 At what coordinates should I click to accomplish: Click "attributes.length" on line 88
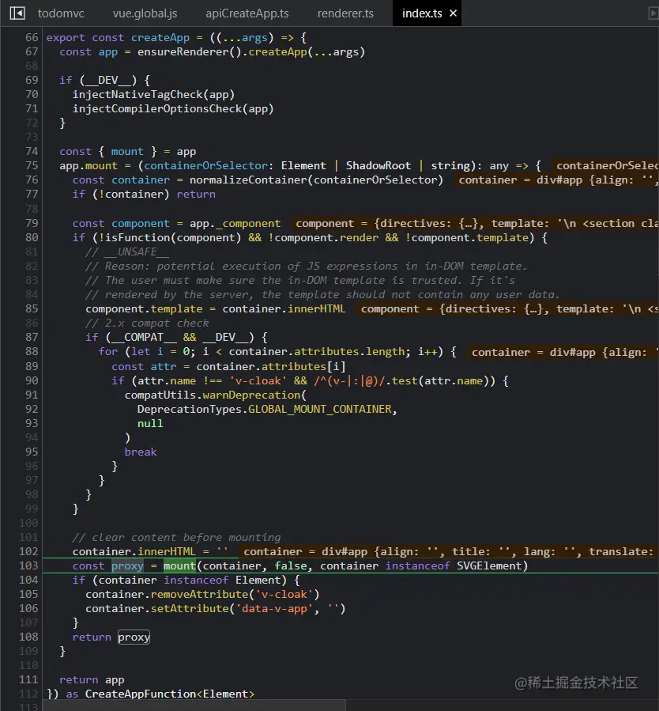point(349,351)
